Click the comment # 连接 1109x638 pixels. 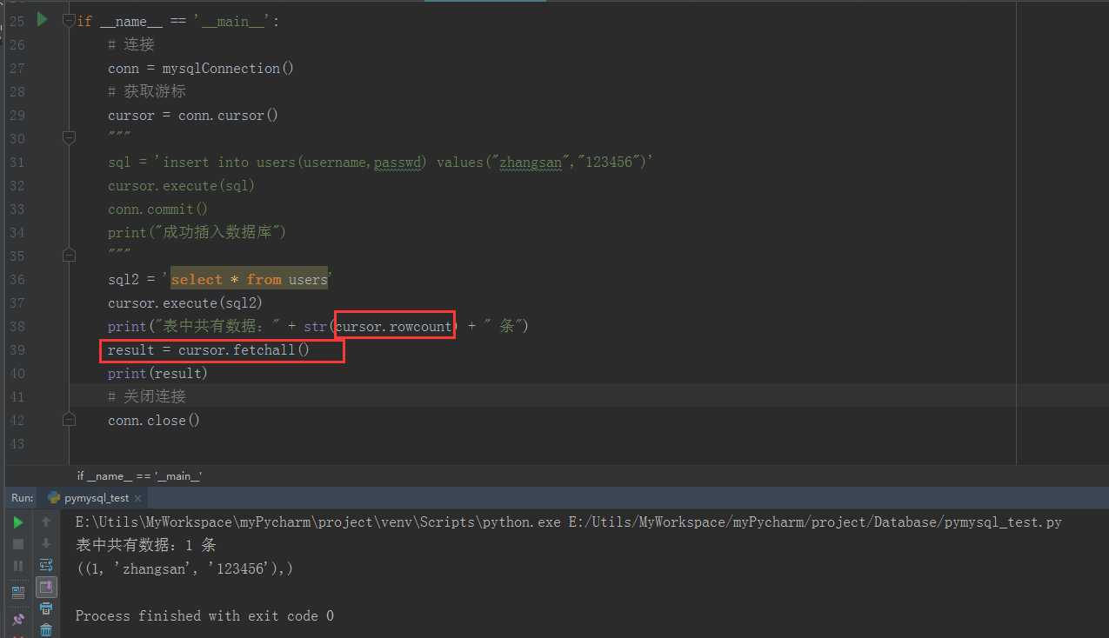[x=131, y=44]
